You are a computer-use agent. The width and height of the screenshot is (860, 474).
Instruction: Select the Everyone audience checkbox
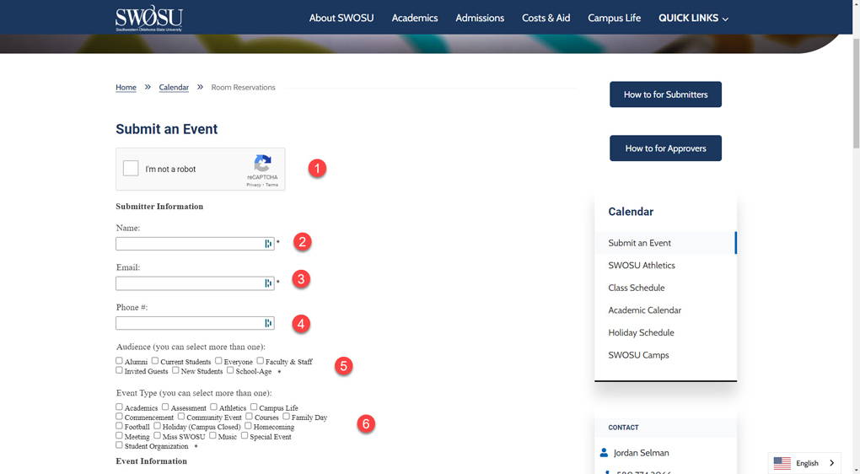[218, 360]
